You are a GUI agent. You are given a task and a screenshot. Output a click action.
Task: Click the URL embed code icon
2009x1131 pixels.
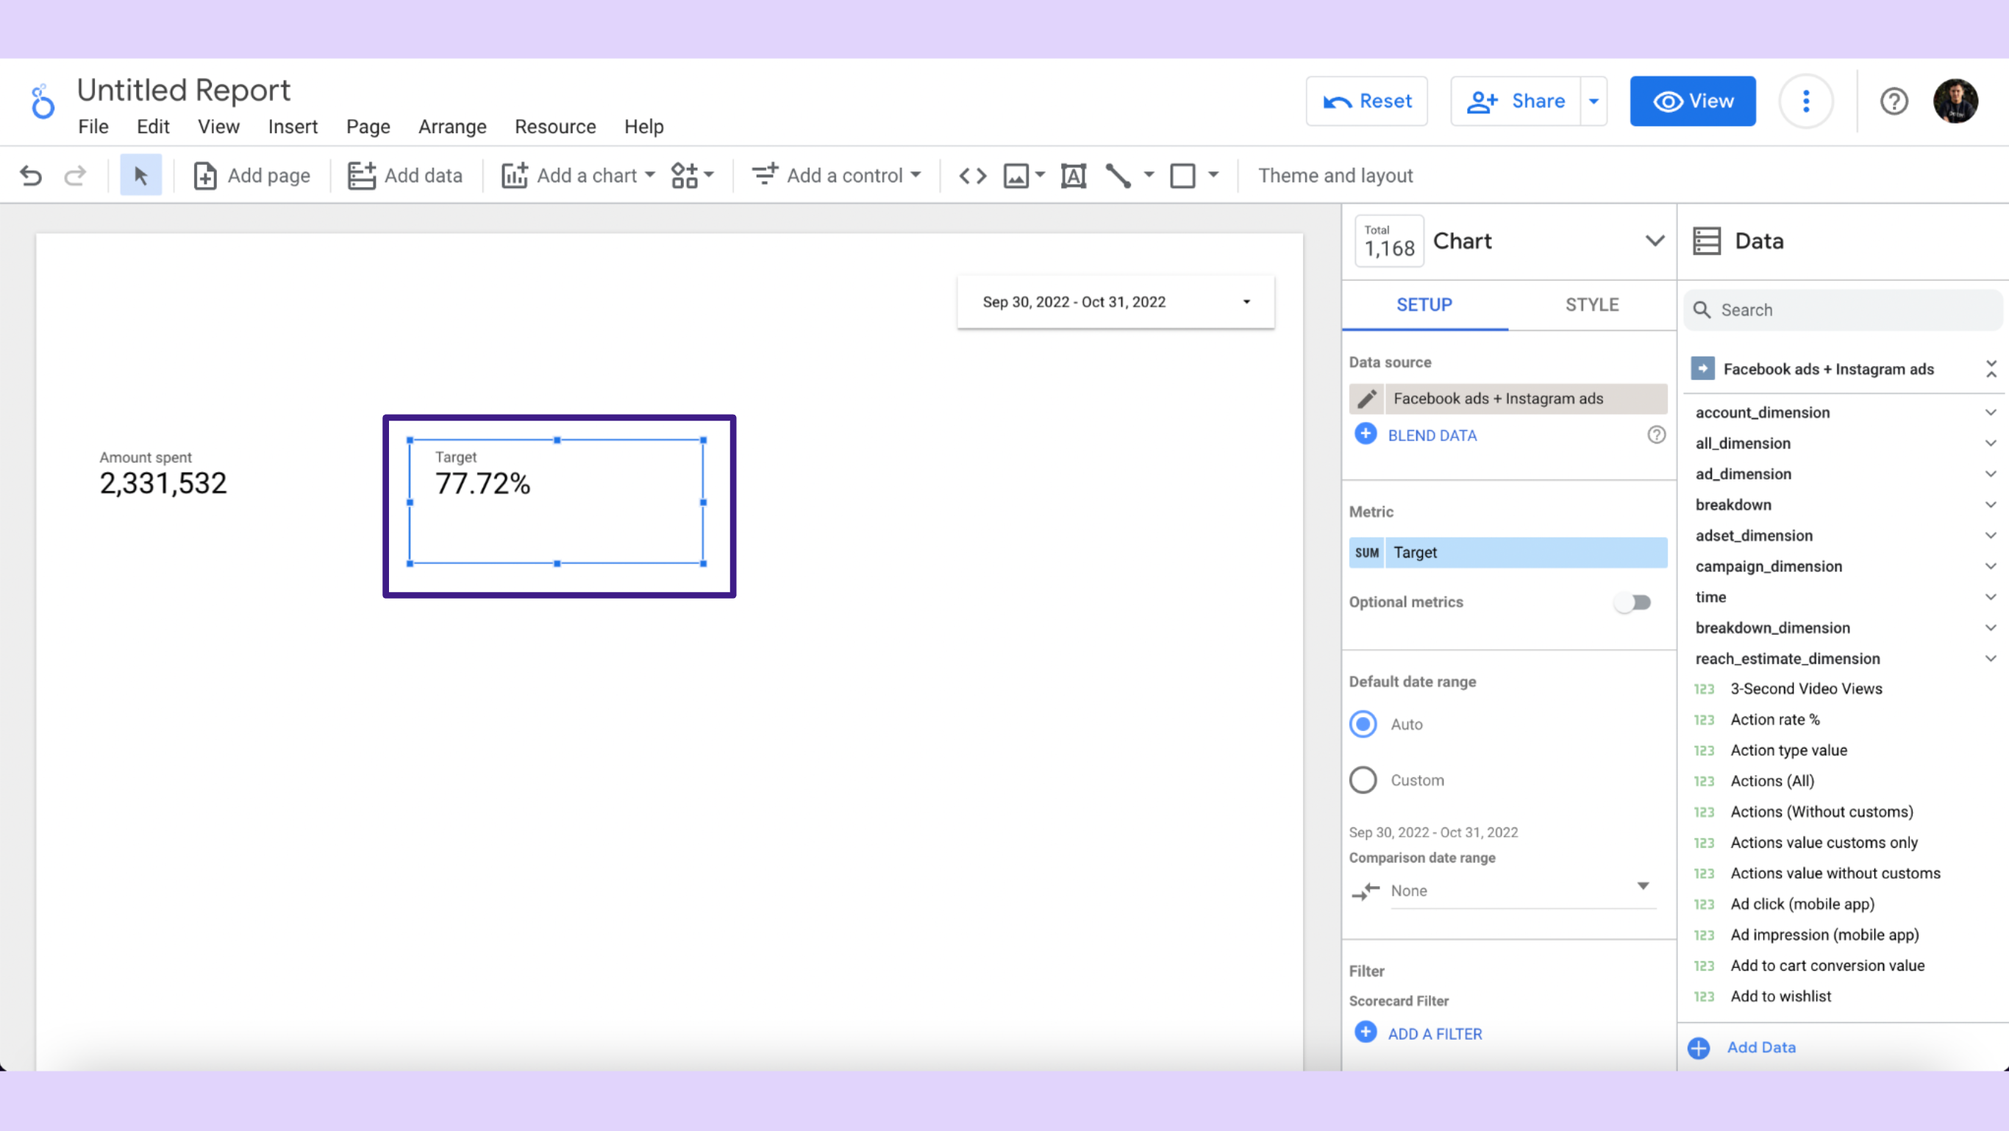pos(973,176)
